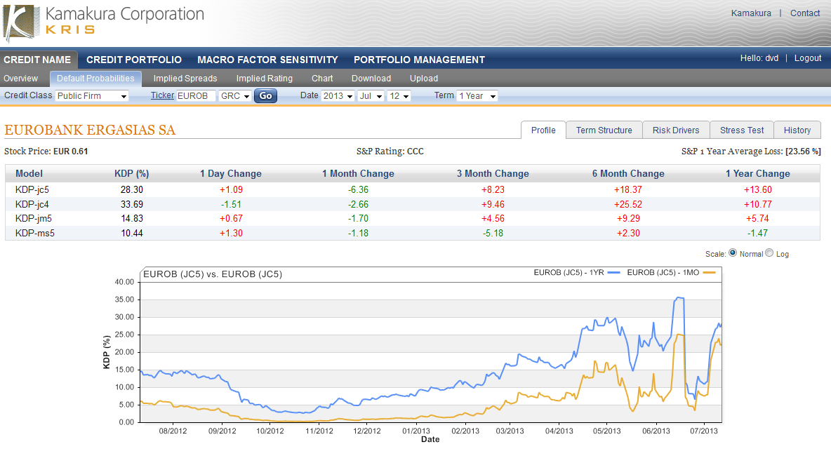The width and height of the screenshot is (831, 451).
Task: Select the Default Probabilities sub-tab
Action: click(x=96, y=79)
